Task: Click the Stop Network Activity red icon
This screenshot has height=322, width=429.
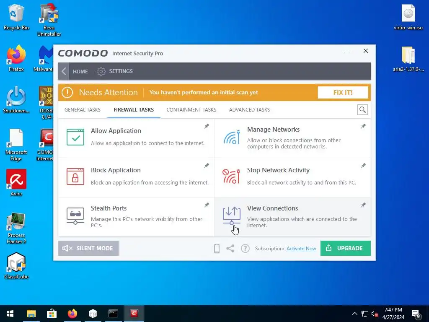Action: pyautogui.click(x=231, y=177)
